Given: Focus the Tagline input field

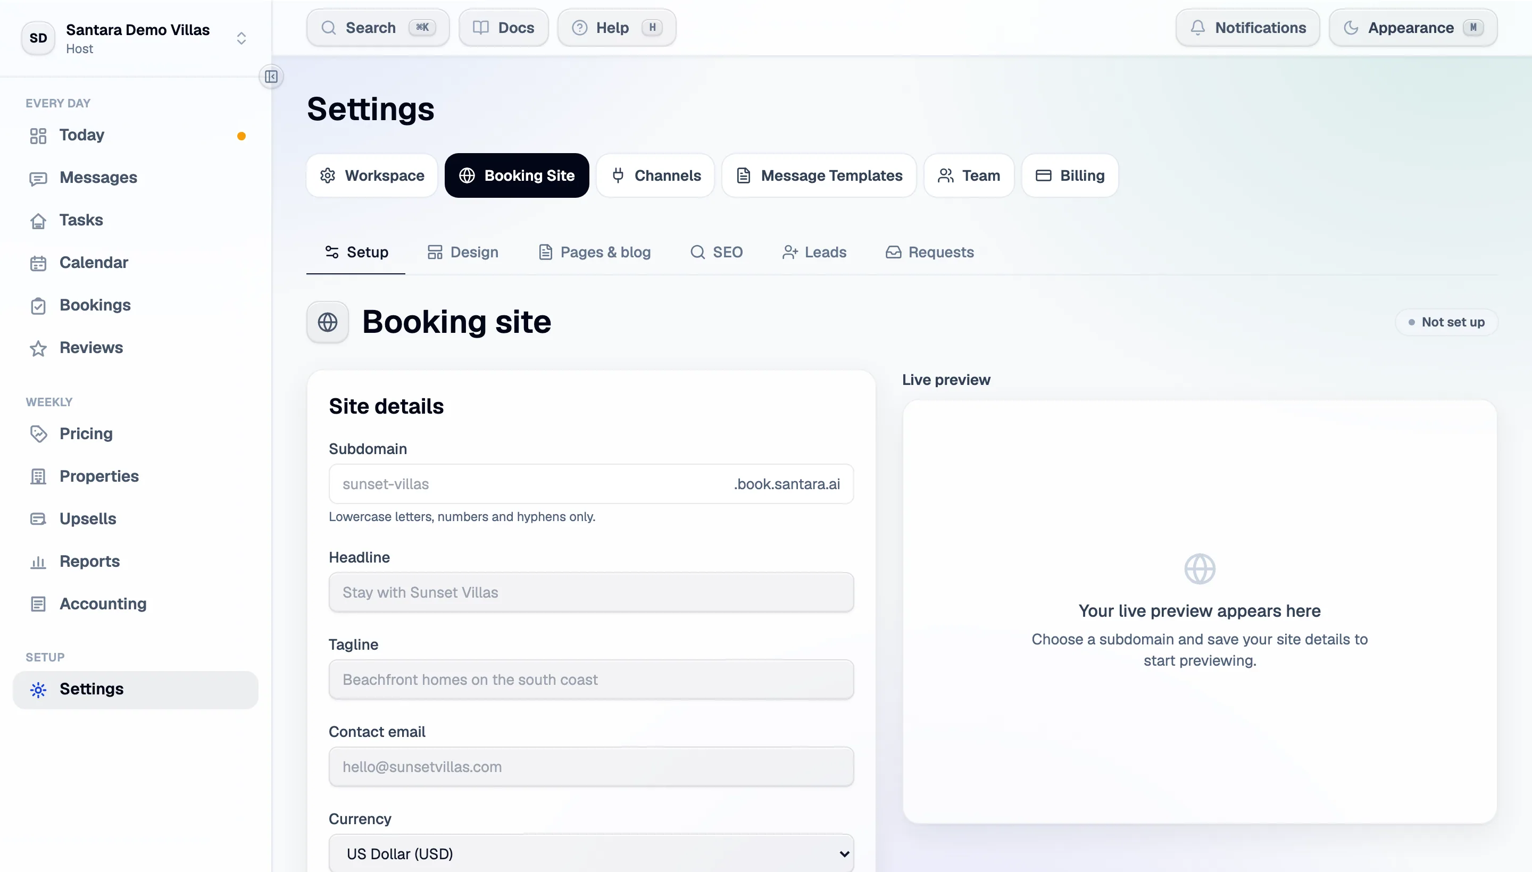Looking at the screenshot, I should (x=592, y=680).
